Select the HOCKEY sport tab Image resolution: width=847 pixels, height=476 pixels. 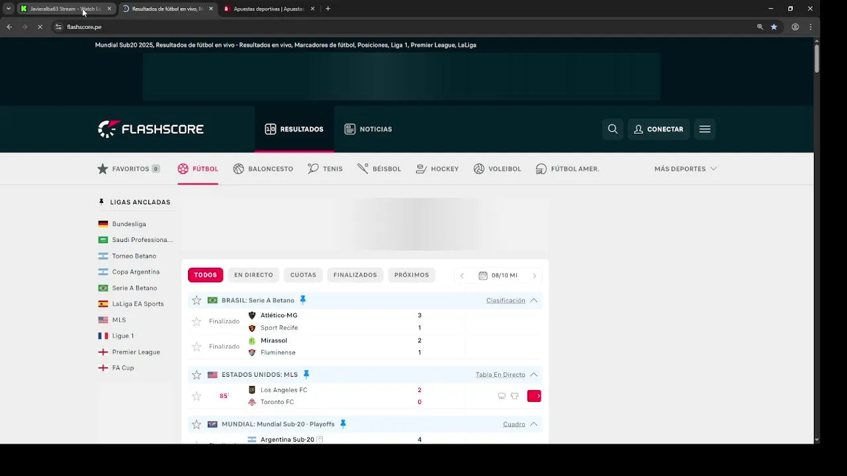(x=437, y=169)
